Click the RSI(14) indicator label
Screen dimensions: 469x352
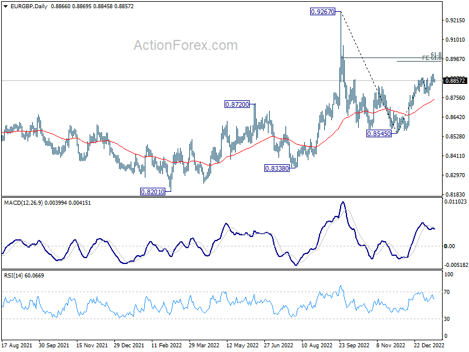click(13, 275)
